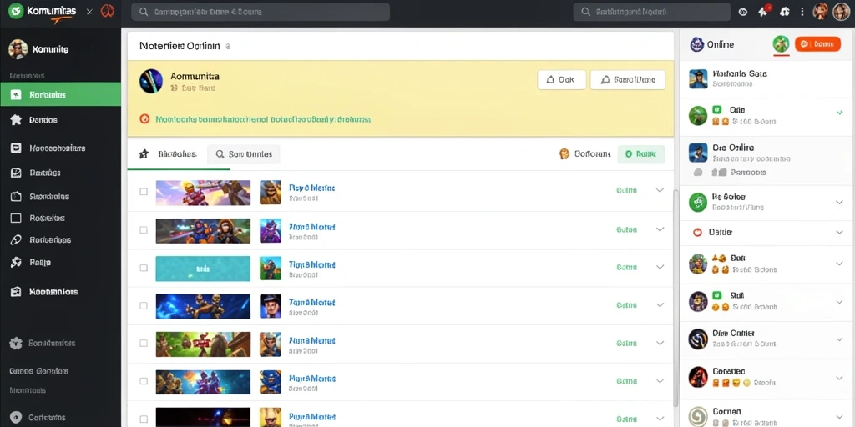Viewport: 855px width, 427px height.
Task: Tick the checkbox in the pink-banner game row
Action: tap(144, 192)
